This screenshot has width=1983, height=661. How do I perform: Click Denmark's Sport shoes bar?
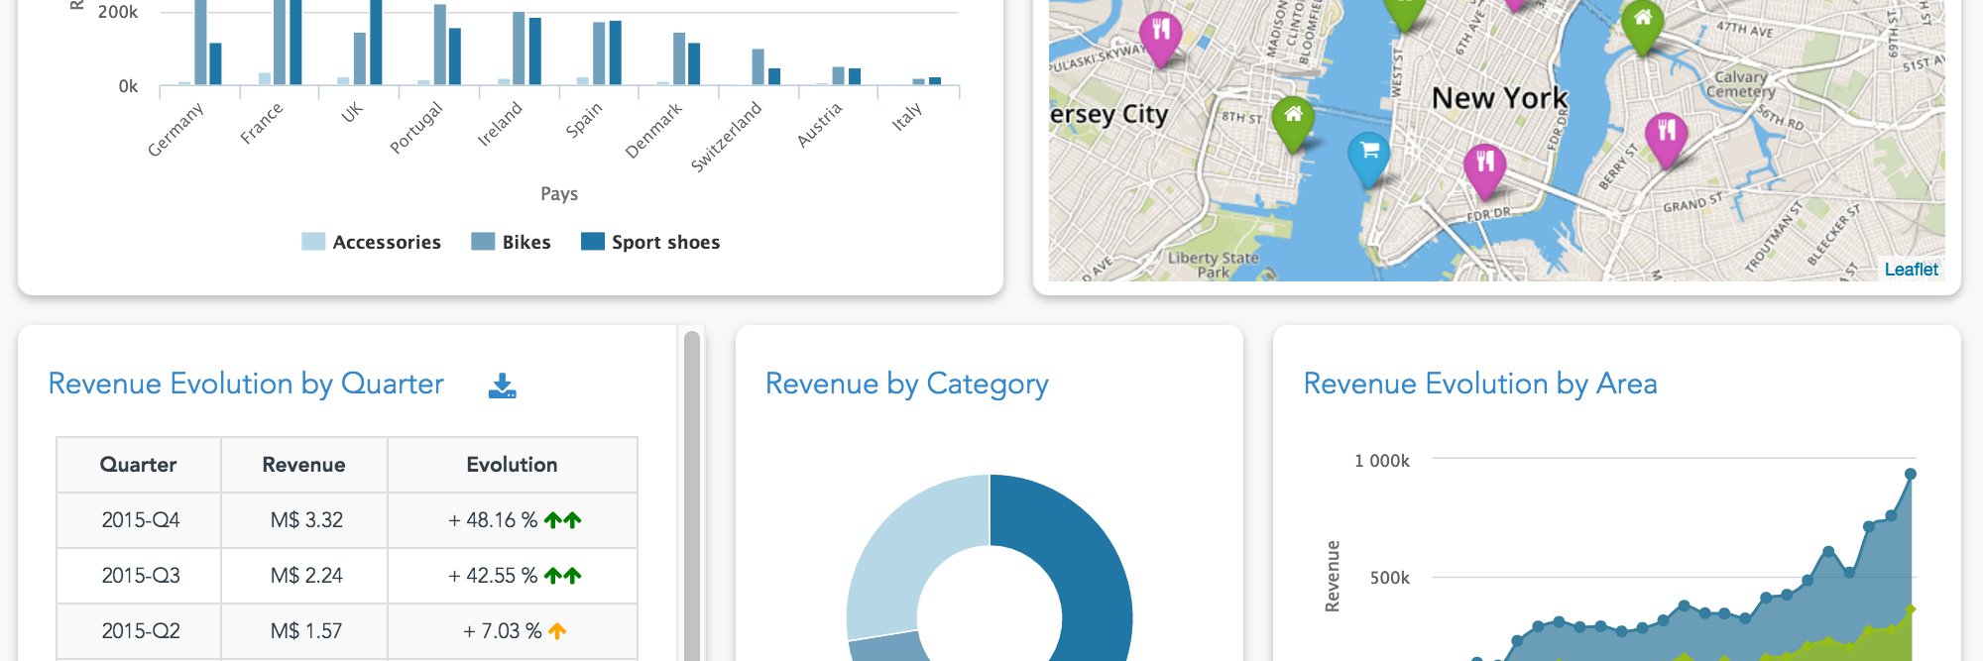click(694, 63)
